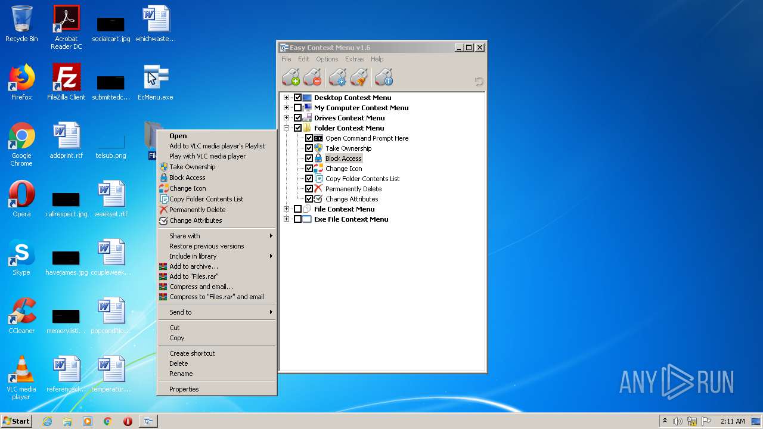Uncheck the Desktop Context Menu checkbox

tap(298, 98)
